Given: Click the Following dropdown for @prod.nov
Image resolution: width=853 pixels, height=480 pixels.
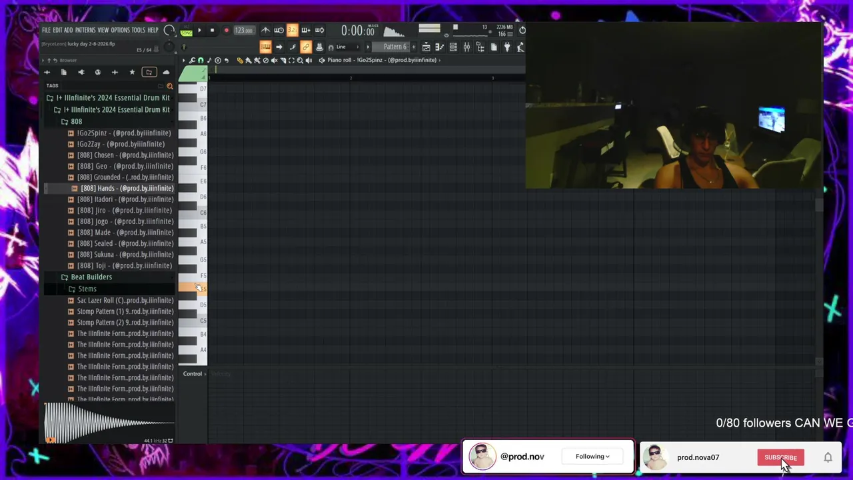Looking at the screenshot, I should click(x=592, y=457).
